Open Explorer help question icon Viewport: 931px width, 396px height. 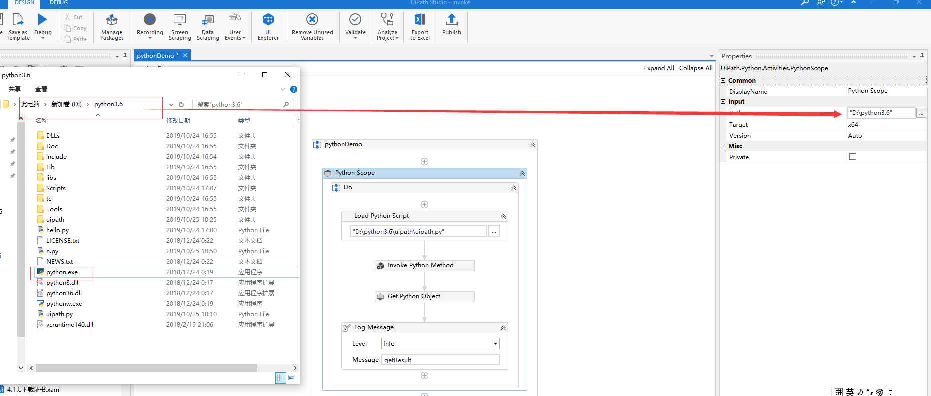pyautogui.click(x=294, y=89)
